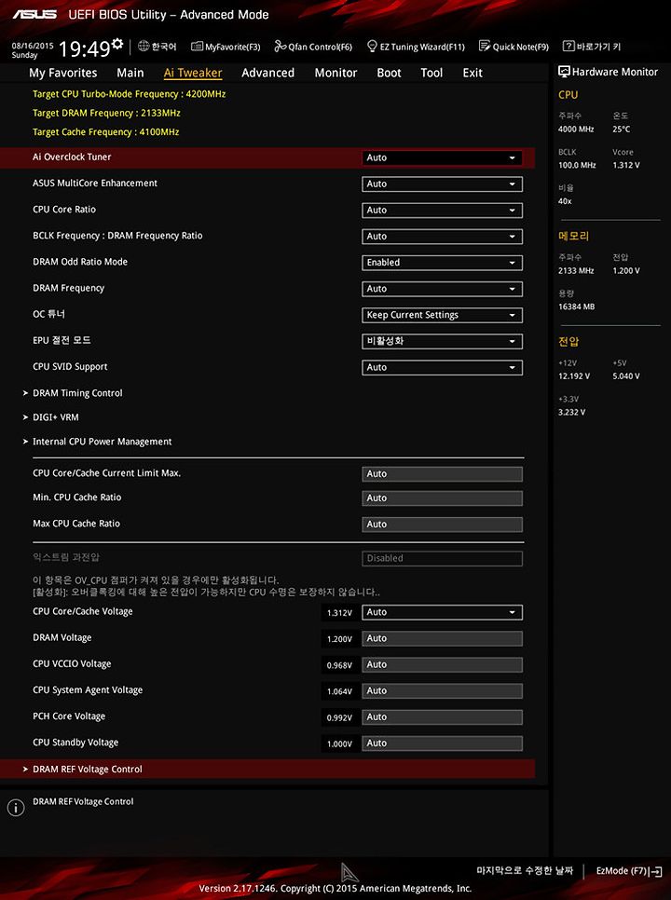The width and height of the screenshot is (671, 900).
Task: Open the EPU power saving mode dropdown
Action: [x=442, y=342]
